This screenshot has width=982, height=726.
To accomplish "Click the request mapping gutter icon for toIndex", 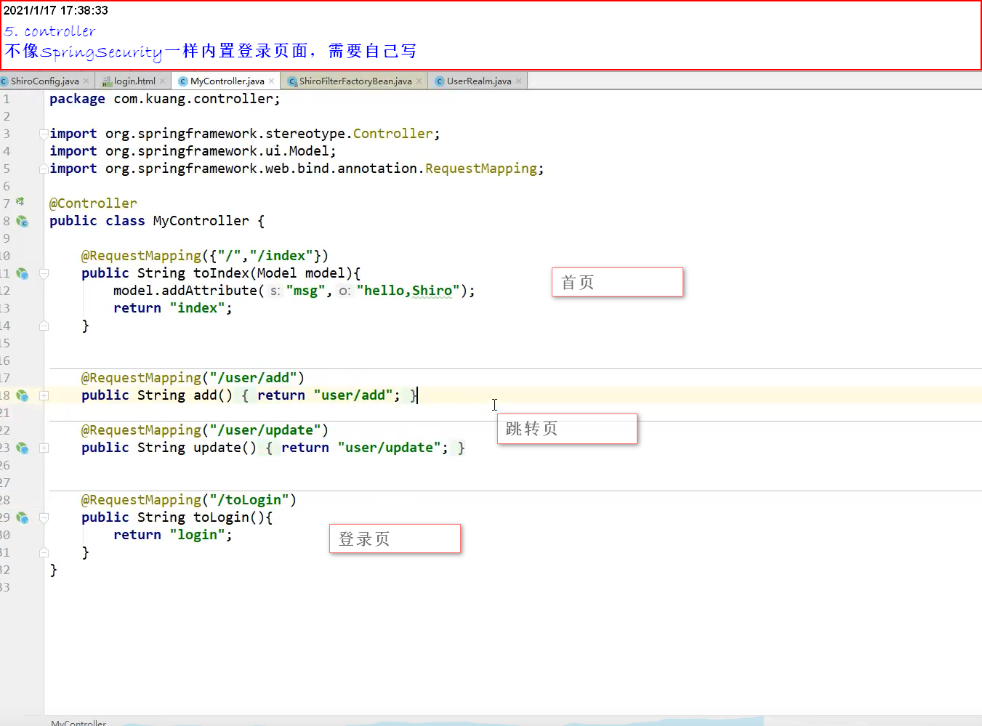I will click(23, 274).
